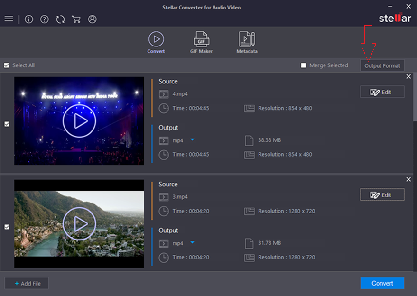This screenshot has width=417, height=296.
Task: Open the shopping cart buy icon
Action: [x=76, y=19]
